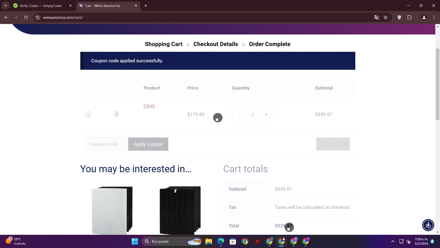Increase C545 quantity with plus button
Viewport: 440px width, 248px height.
coord(266,115)
